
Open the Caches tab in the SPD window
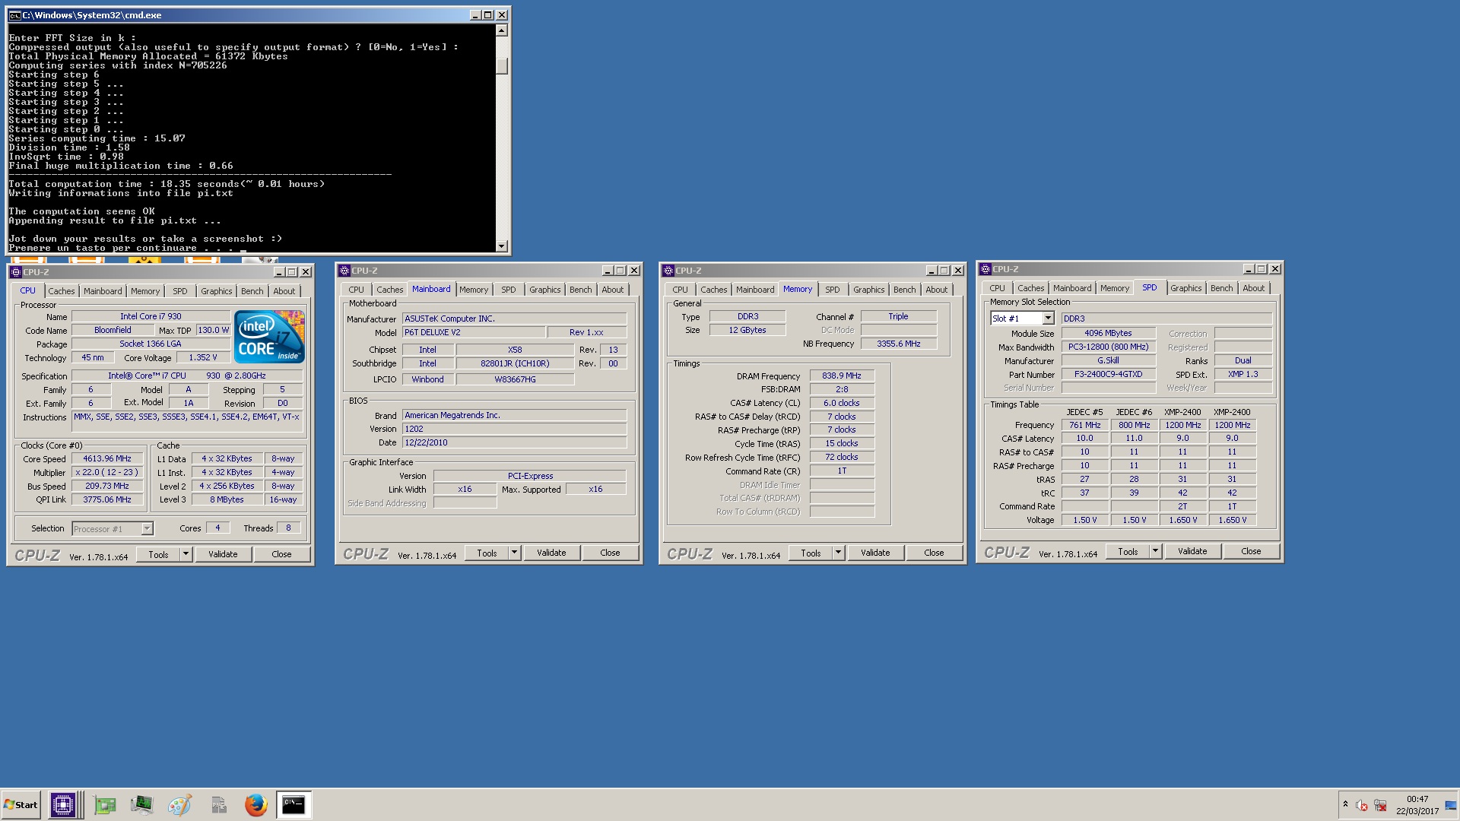1031,288
